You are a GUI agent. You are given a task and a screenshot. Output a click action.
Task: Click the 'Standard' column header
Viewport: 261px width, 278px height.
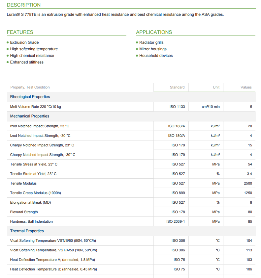tap(177, 87)
